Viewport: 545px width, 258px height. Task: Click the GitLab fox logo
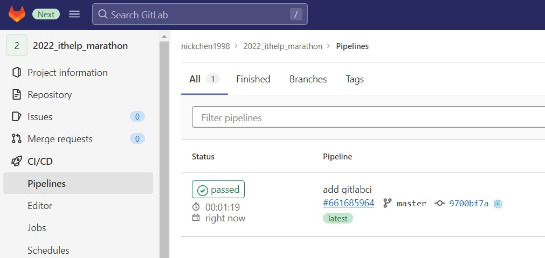tap(17, 15)
